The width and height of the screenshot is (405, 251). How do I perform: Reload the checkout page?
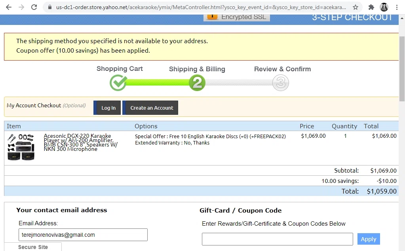click(34, 7)
